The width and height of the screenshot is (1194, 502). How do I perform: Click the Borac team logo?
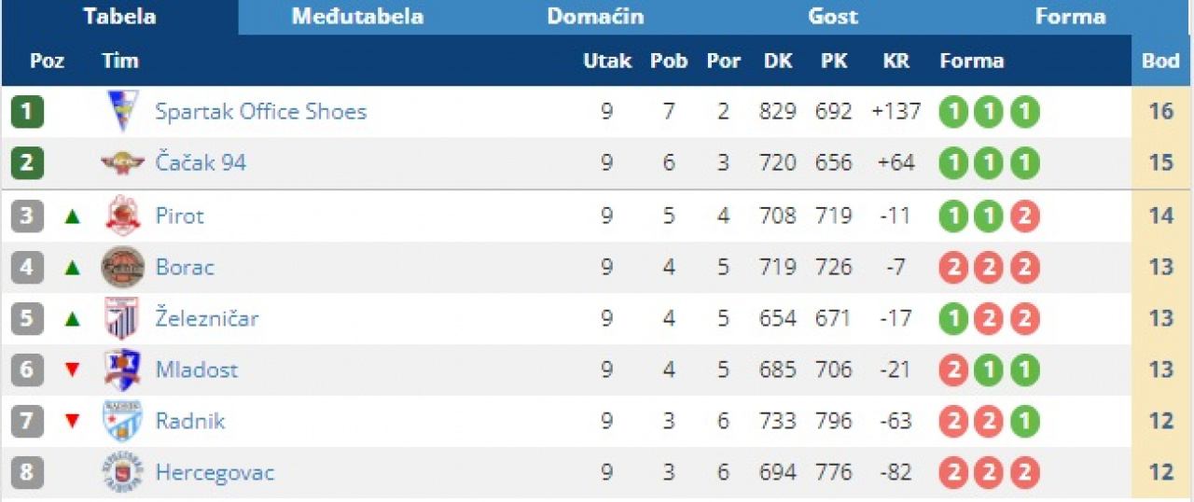click(x=122, y=268)
